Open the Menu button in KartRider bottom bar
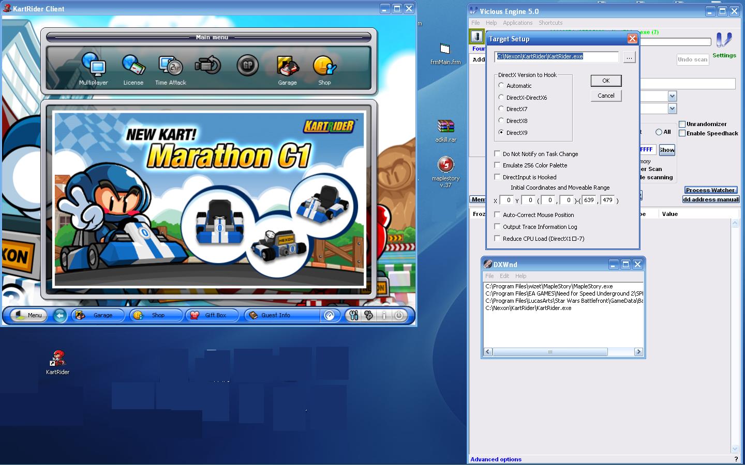The width and height of the screenshot is (745, 465). point(29,315)
